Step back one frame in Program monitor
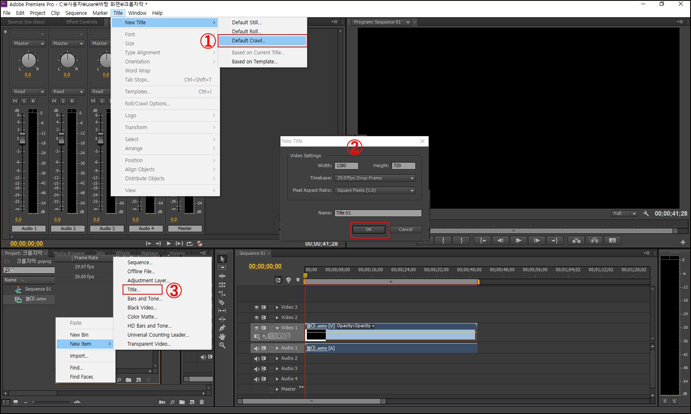691x414 pixels. [500, 240]
